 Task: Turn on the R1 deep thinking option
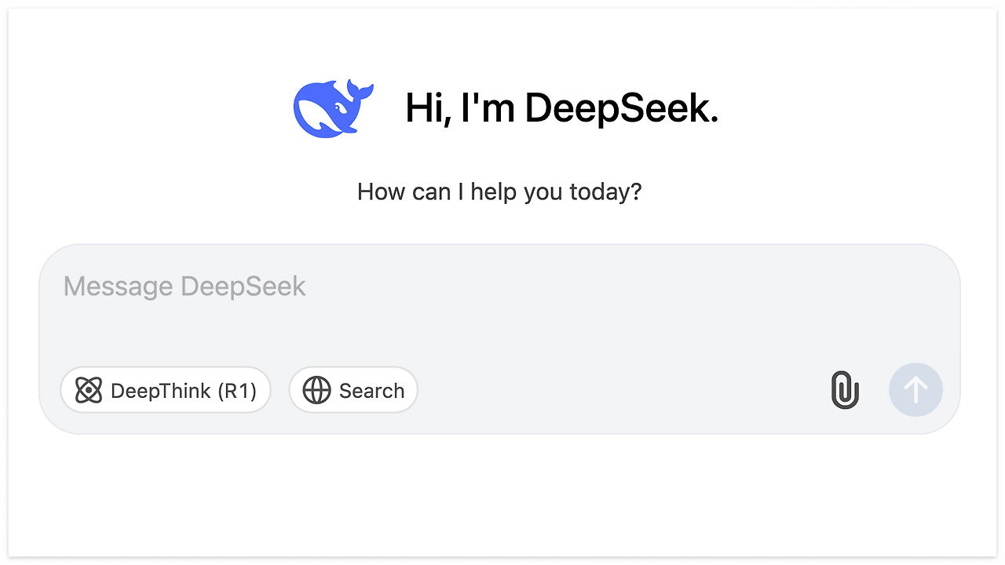166,390
